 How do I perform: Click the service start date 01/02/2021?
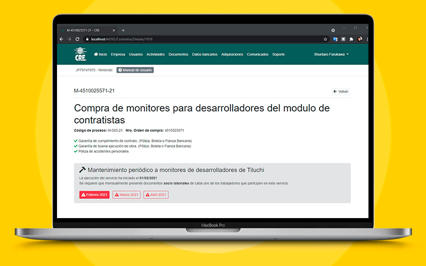coord(148,178)
